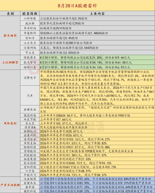Click the 34.16% unlock text, 6.93亿元
The width and height of the screenshot is (155, 193).
85,67
